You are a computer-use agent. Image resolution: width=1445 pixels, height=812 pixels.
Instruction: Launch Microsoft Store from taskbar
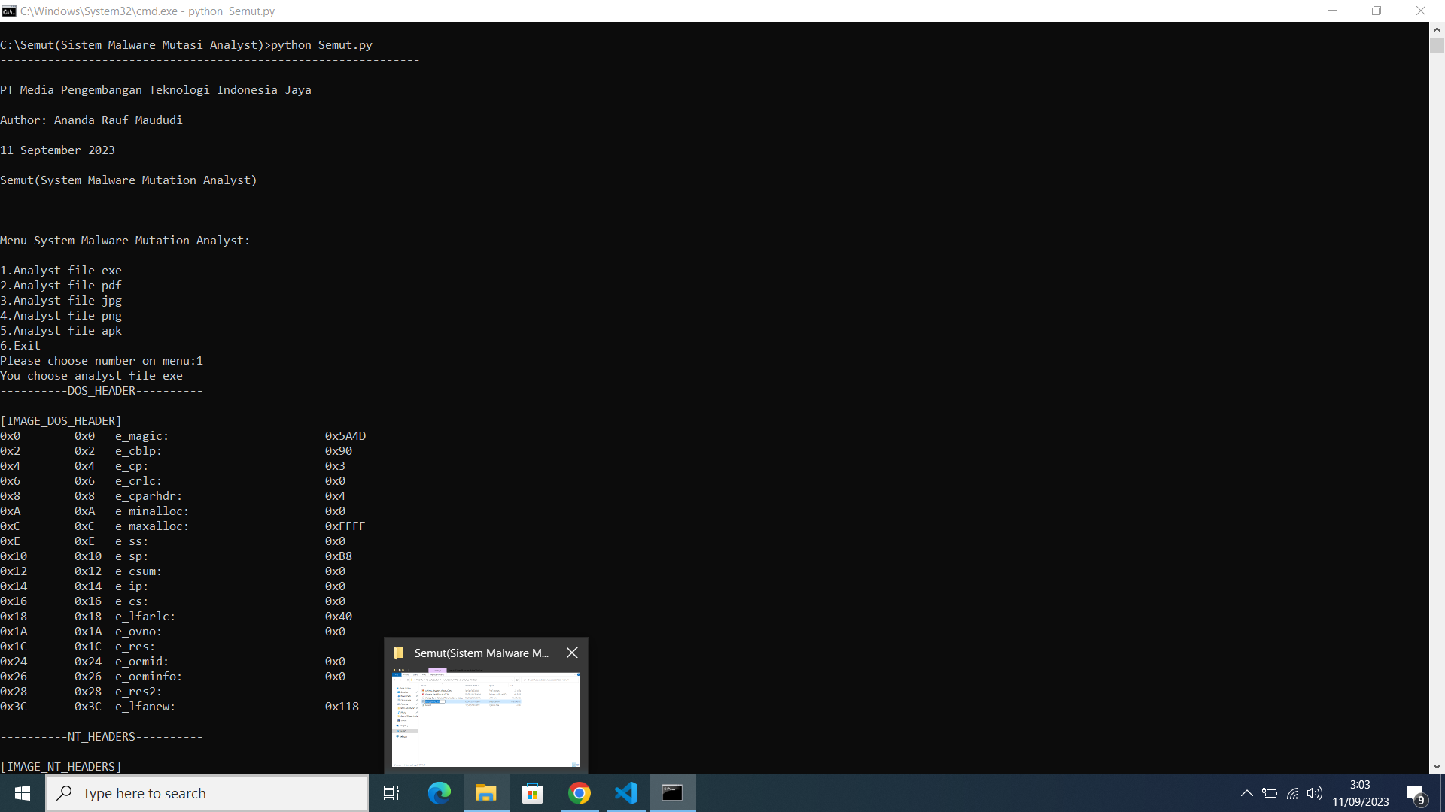pos(533,793)
